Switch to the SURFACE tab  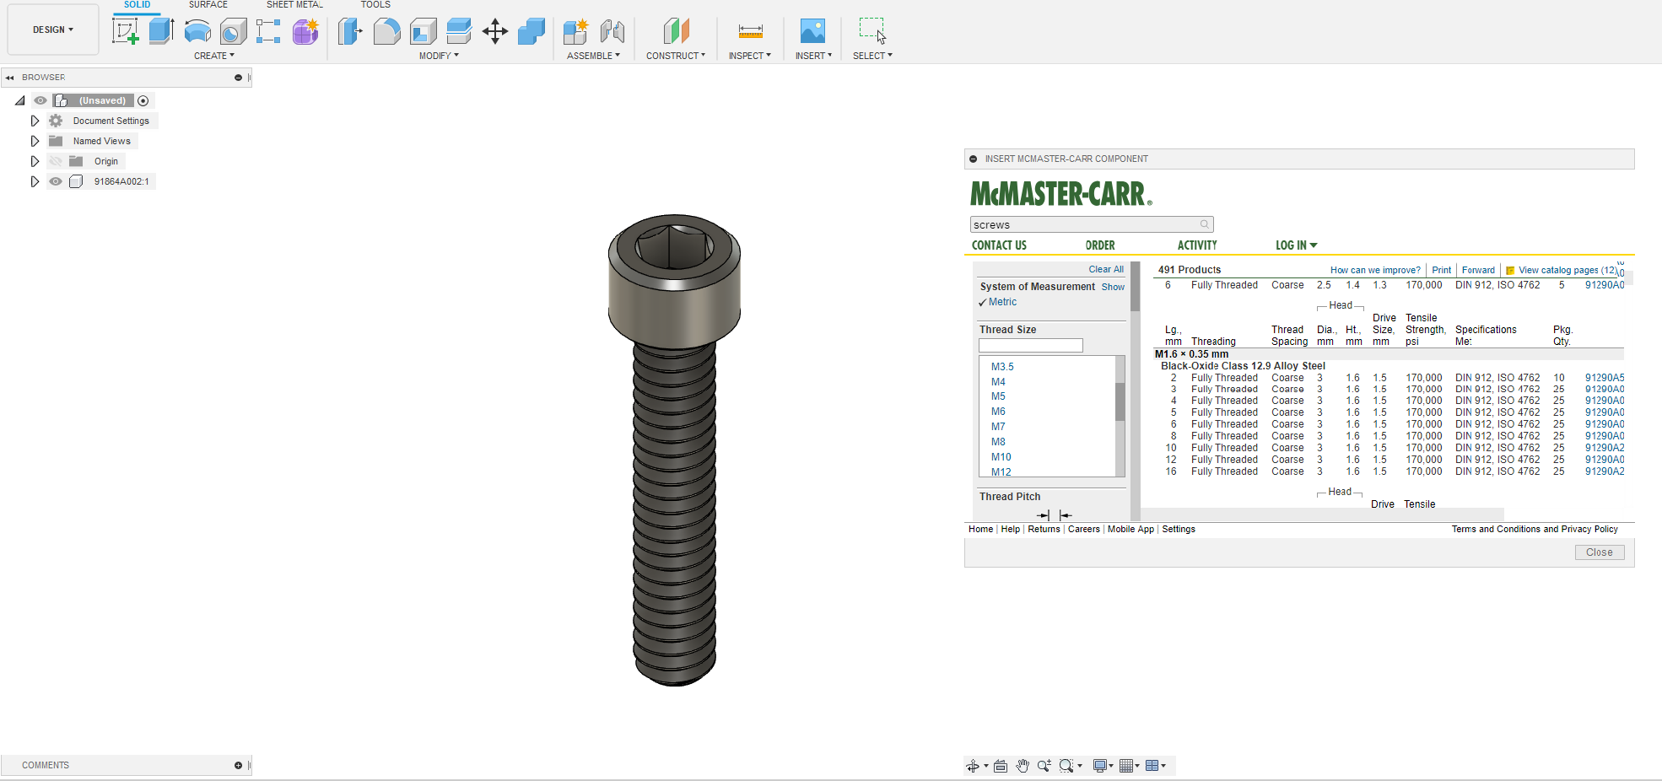[x=208, y=5]
